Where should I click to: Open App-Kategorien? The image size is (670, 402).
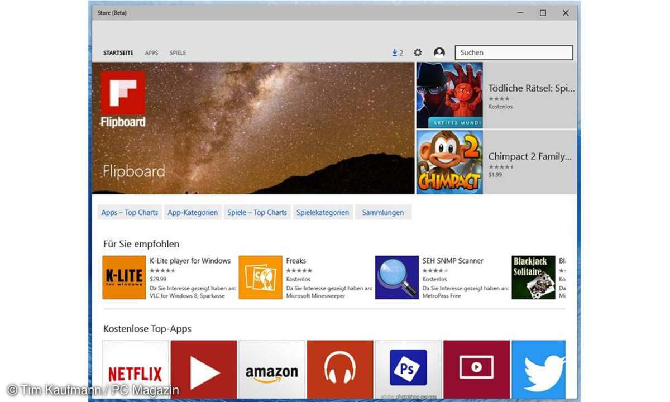(x=193, y=212)
